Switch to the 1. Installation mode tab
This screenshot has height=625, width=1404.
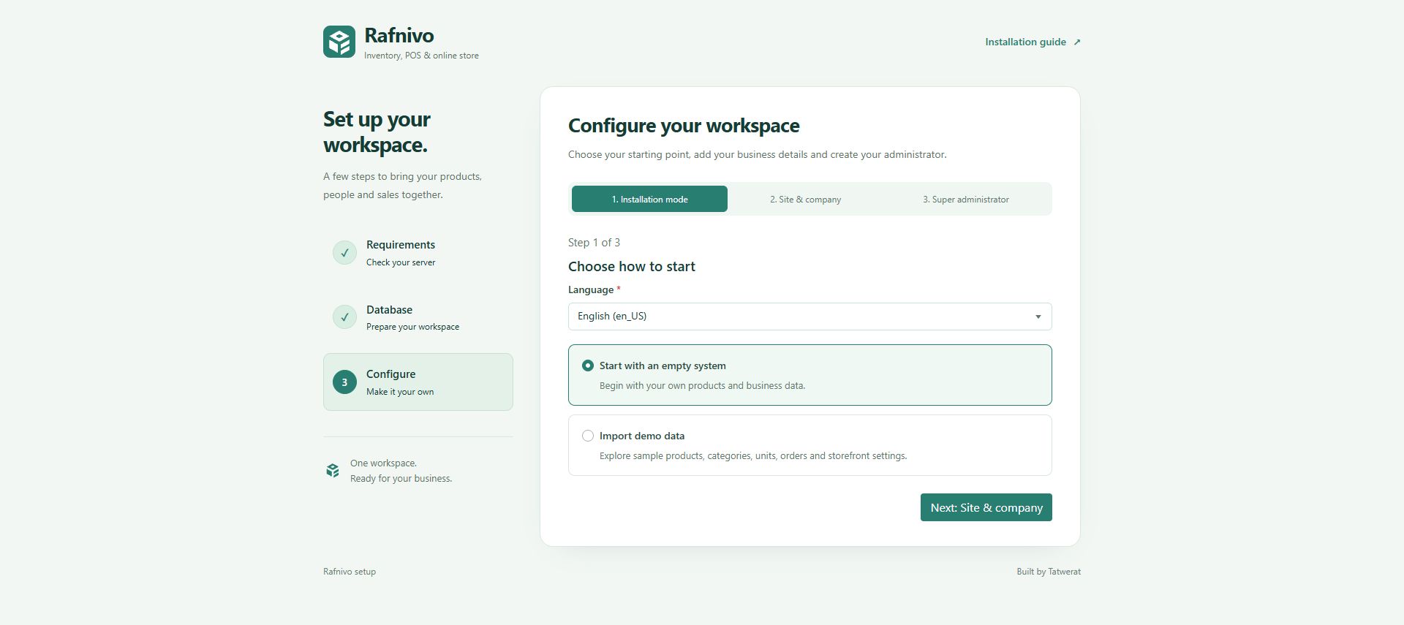click(x=649, y=199)
